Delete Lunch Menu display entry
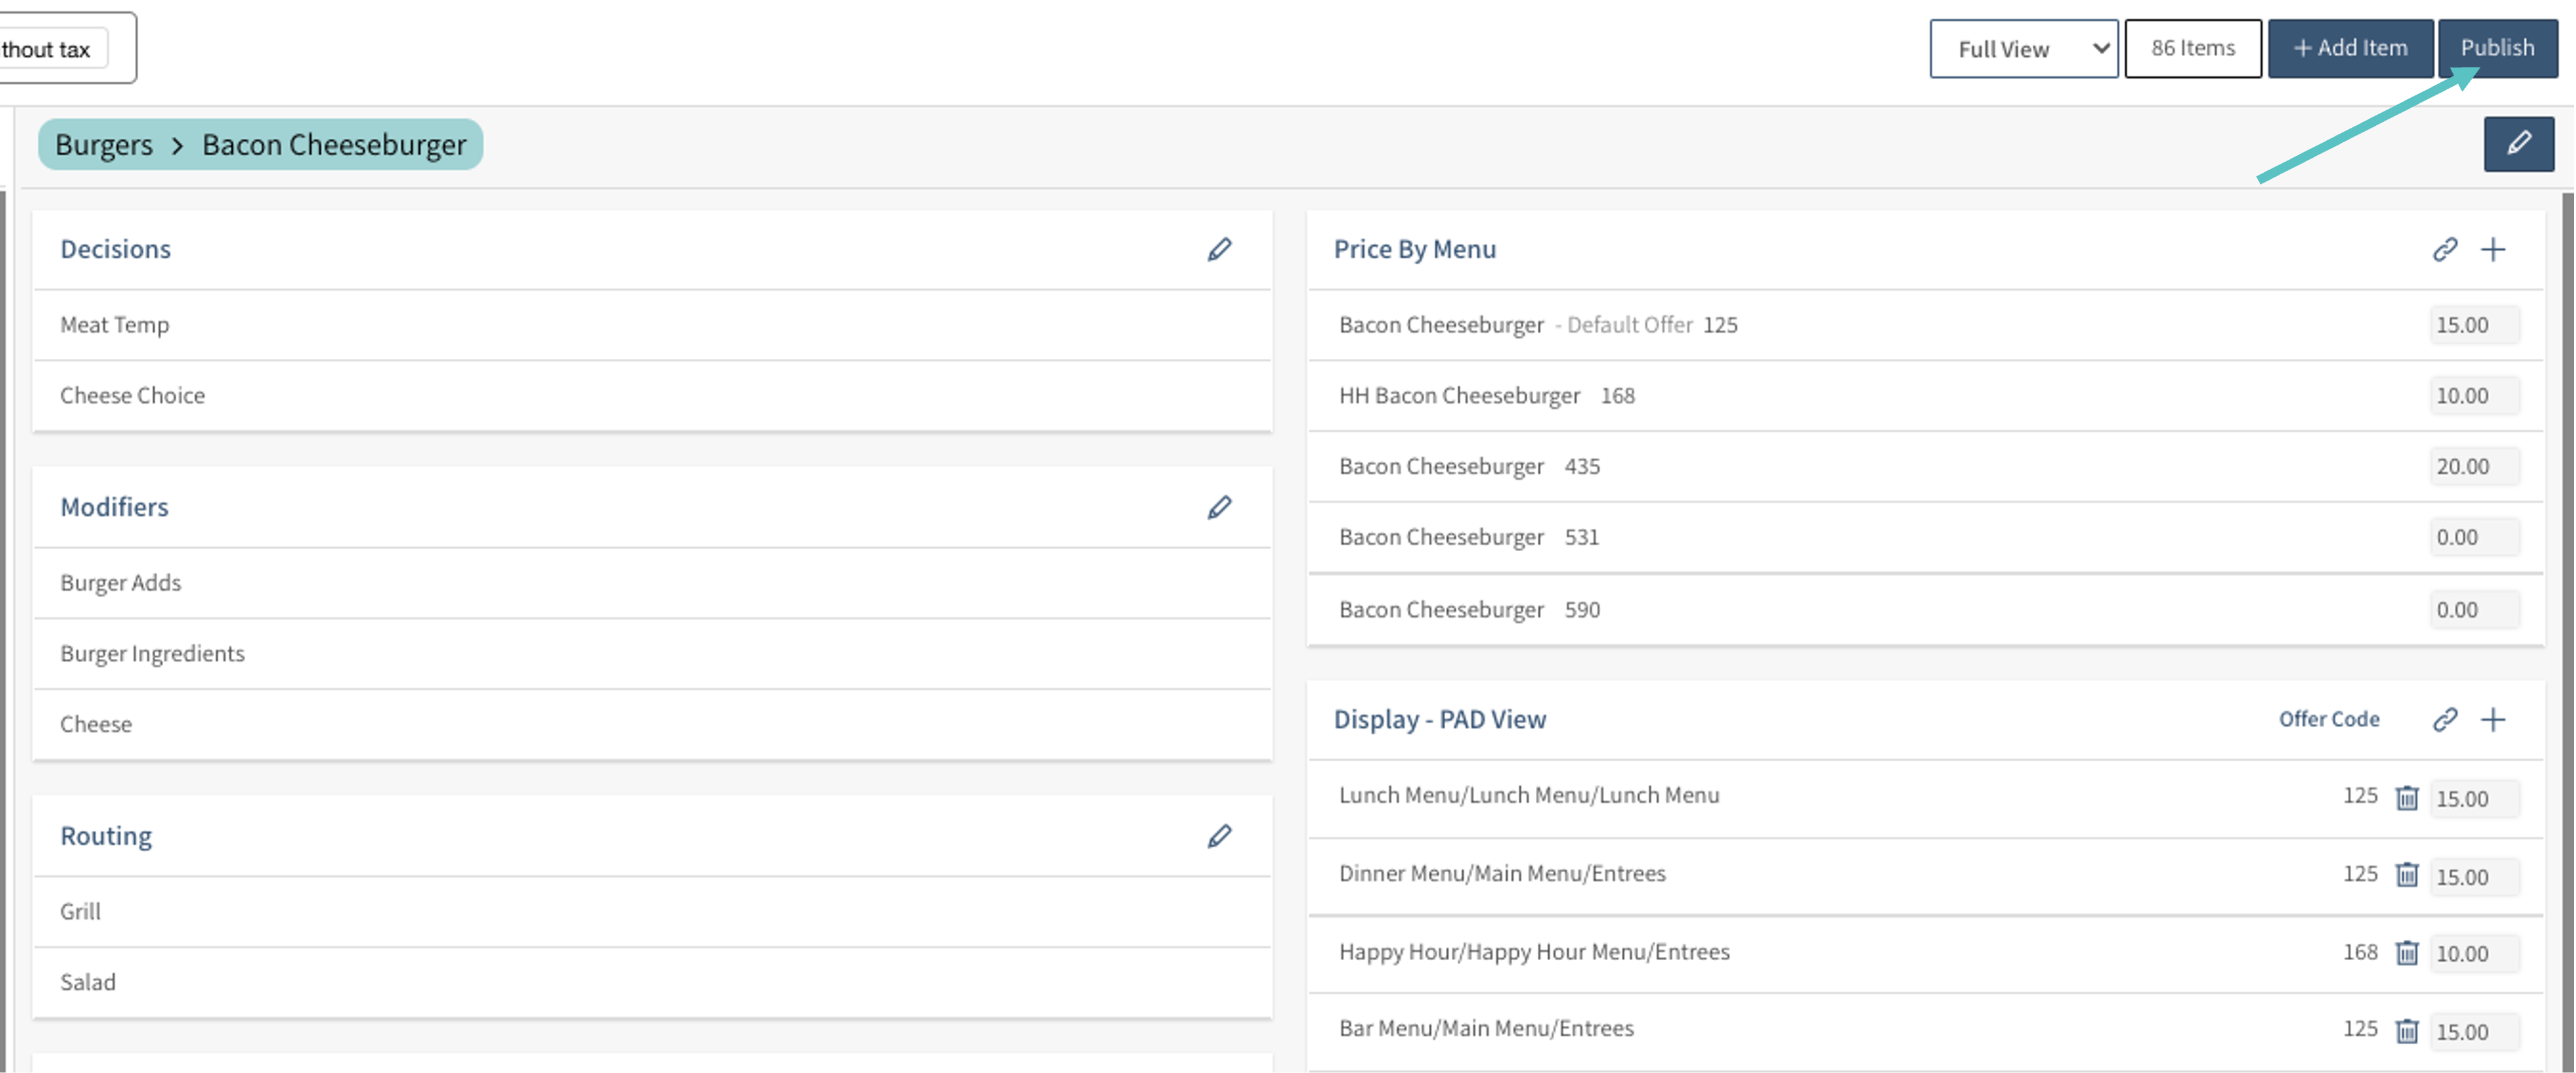The width and height of the screenshot is (2576, 1073). pyautogui.click(x=2406, y=797)
